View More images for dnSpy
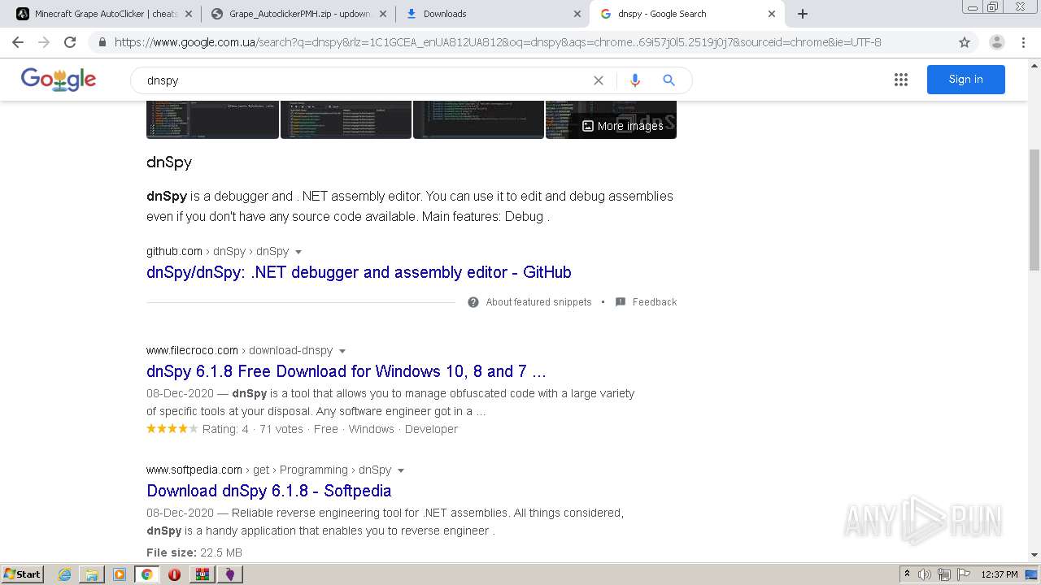The image size is (1041, 585). pyautogui.click(x=622, y=126)
